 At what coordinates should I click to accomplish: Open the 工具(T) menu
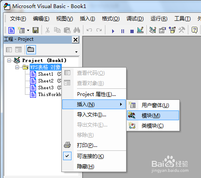(x=182, y=19)
